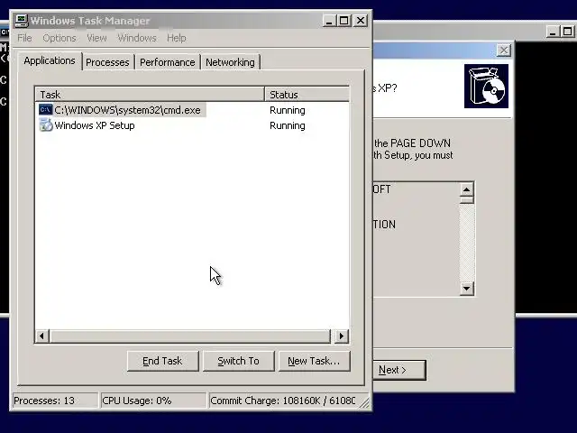Click the CPU Usage: 0% status panel
The image size is (577, 433).
[x=153, y=401]
